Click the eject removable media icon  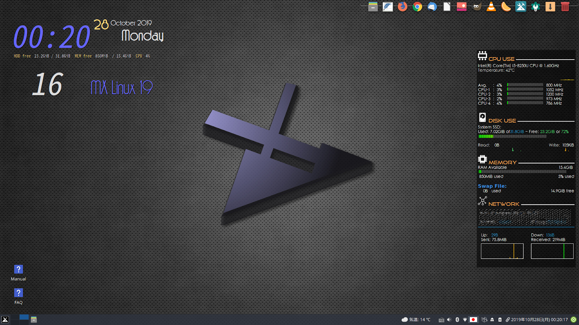click(x=492, y=320)
